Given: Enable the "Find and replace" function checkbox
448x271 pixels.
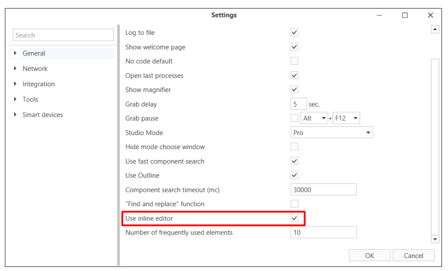Looking at the screenshot, I should click(294, 204).
